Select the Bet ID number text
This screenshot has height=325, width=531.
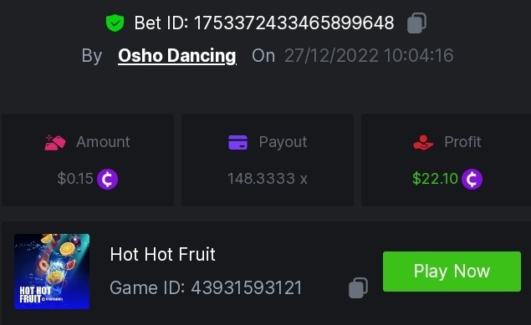(294, 23)
